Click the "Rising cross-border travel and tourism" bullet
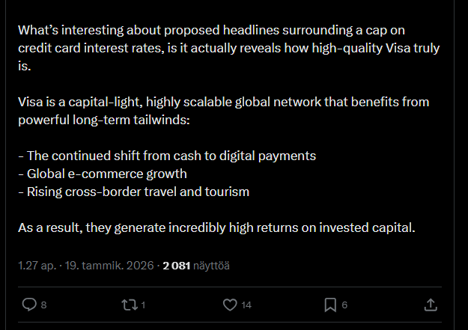Screen dimensions: 468x330 [x=134, y=192]
